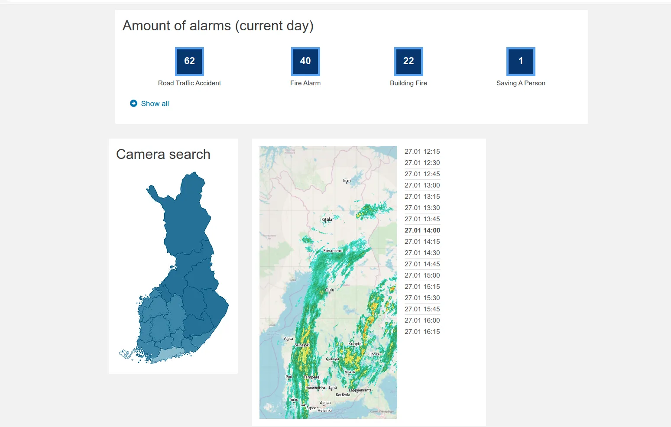The height and width of the screenshot is (427, 671).
Task: Select radar time 27.01 14:45
Action: point(422,264)
